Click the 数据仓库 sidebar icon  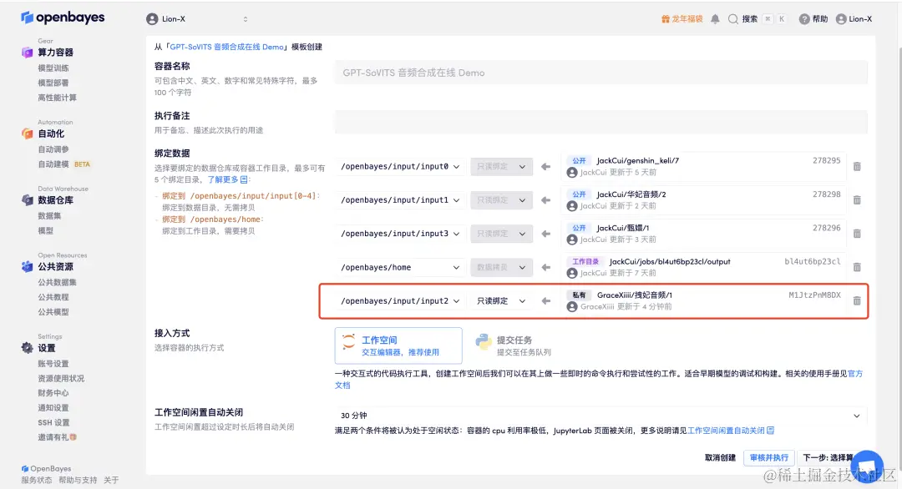click(27, 200)
